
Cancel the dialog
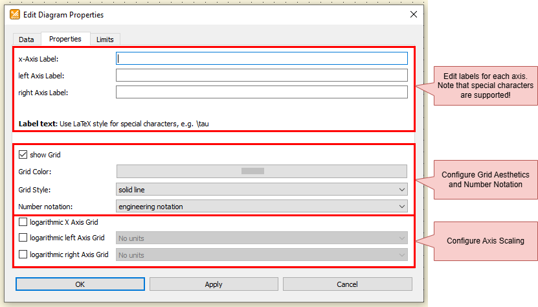pos(347,284)
